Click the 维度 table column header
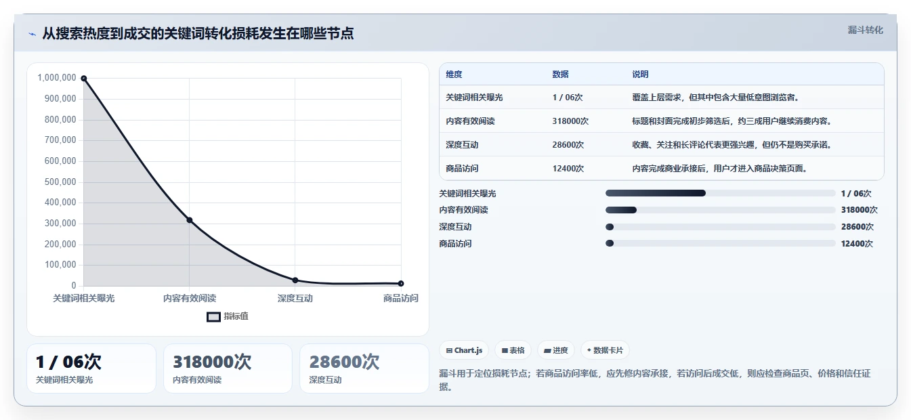Viewport: 911px width, 420px height. click(454, 75)
